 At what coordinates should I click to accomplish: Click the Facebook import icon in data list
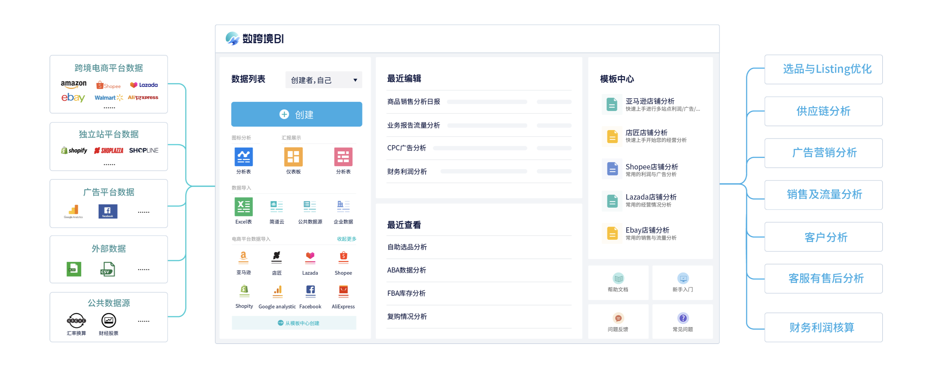point(310,291)
